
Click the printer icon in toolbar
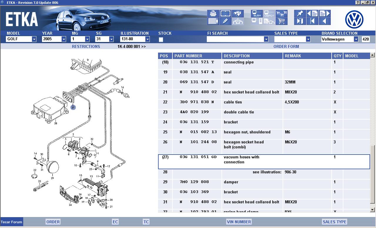213,14
